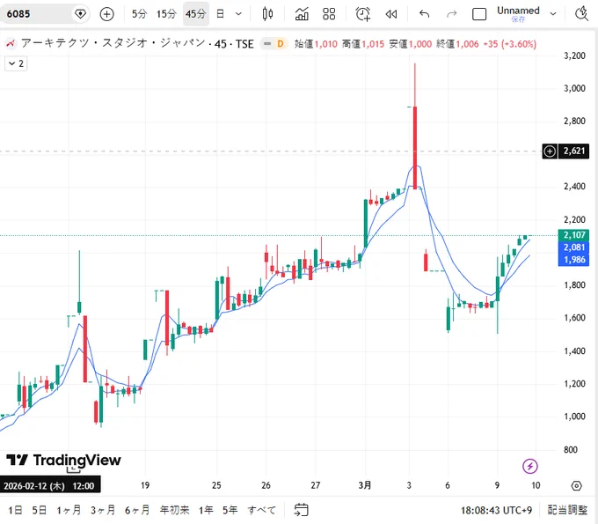The height and width of the screenshot is (524, 598).
Task: Click the 始値1,010 open value
Action: pos(316,44)
